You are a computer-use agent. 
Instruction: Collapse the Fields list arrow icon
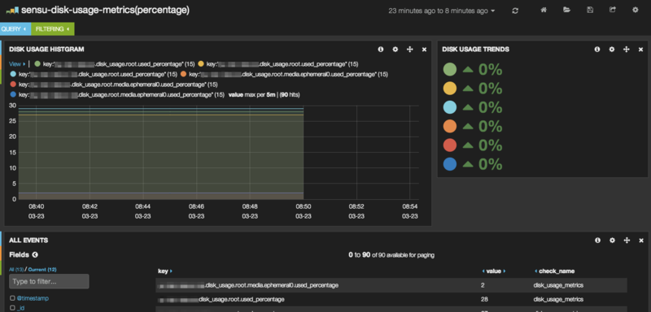[x=35, y=255]
